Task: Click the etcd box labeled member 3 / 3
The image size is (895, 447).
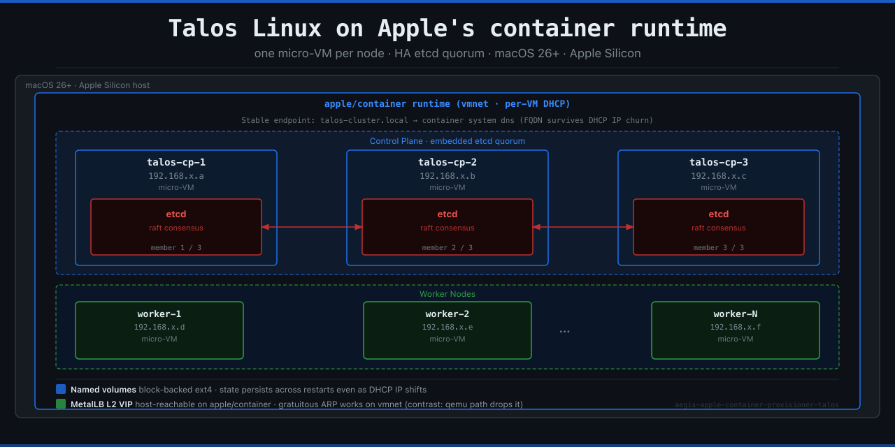Action: tap(719, 227)
